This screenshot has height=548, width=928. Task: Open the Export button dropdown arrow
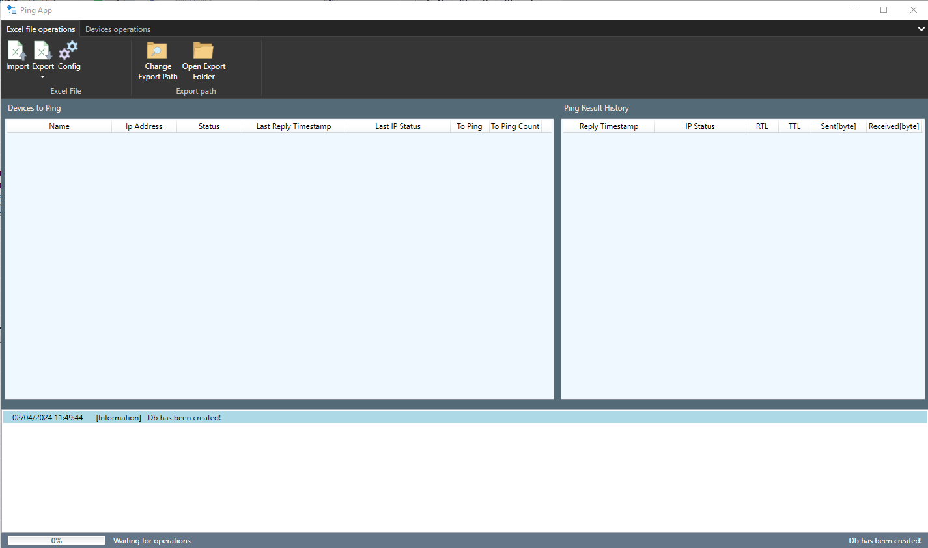click(x=42, y=76)
